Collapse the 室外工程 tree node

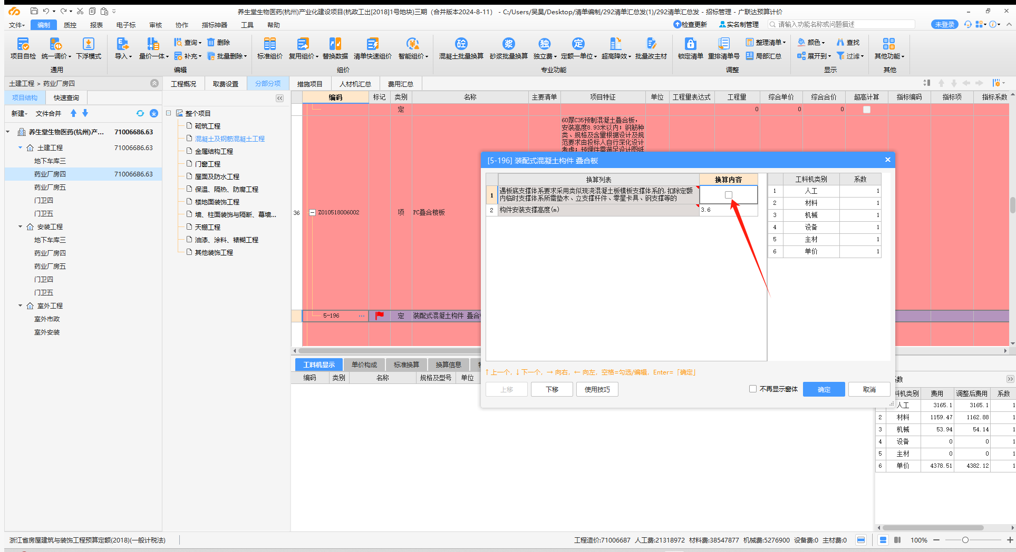[21, 305]
